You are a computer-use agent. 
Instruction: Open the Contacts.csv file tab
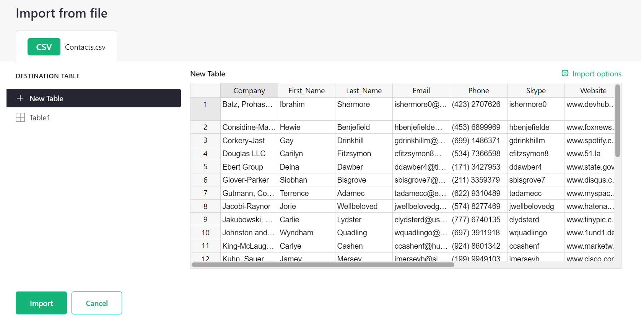85,47
